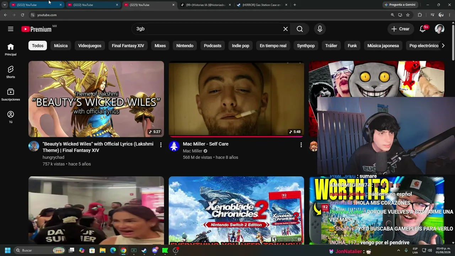
Task: Click Pregunta a Gemini button
Action: (400, 5)
